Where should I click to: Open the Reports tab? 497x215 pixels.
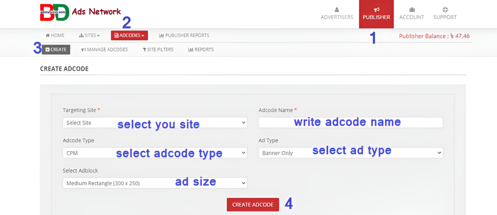point(201,50)
